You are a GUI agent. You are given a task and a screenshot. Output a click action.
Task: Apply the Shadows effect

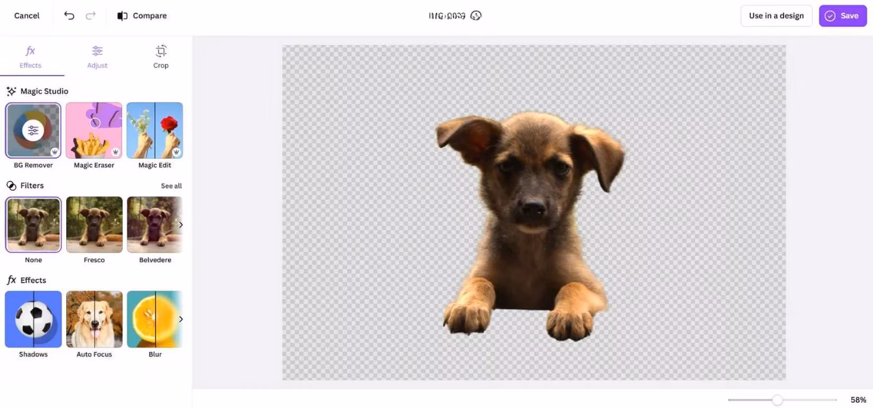pyautogui.click(x=33, y=319)
